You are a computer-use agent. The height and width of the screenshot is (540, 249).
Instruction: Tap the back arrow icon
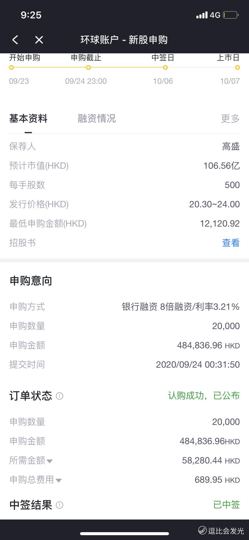click(x=15, y=40)
